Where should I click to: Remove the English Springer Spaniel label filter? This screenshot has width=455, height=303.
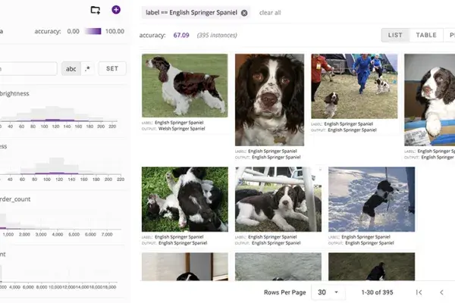244,13
